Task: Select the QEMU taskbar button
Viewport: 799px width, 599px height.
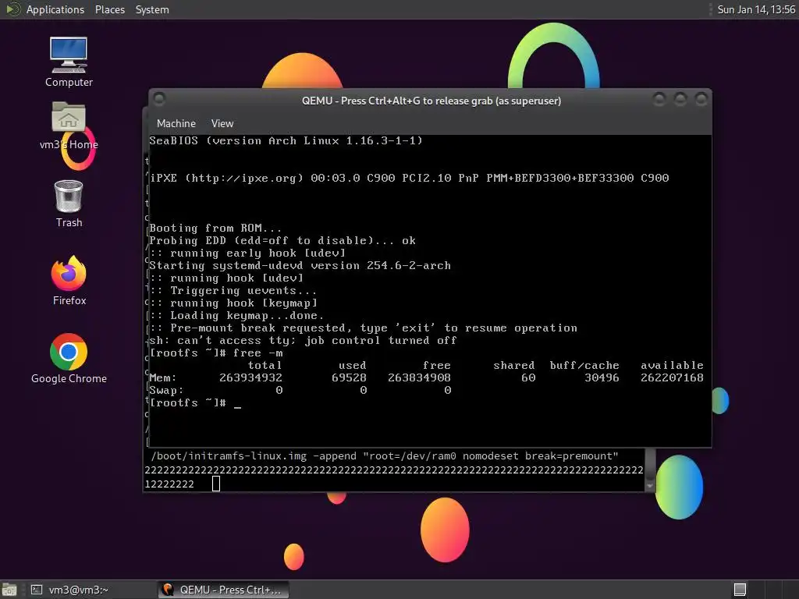Action: [x=223, y=590]
